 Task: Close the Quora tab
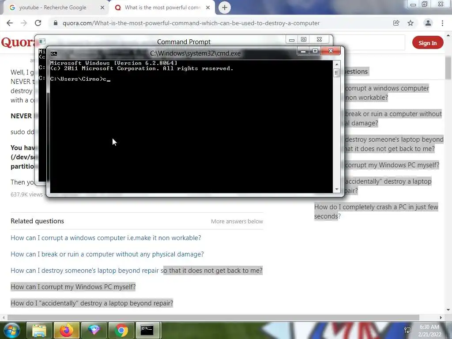[x=208, y=8]
